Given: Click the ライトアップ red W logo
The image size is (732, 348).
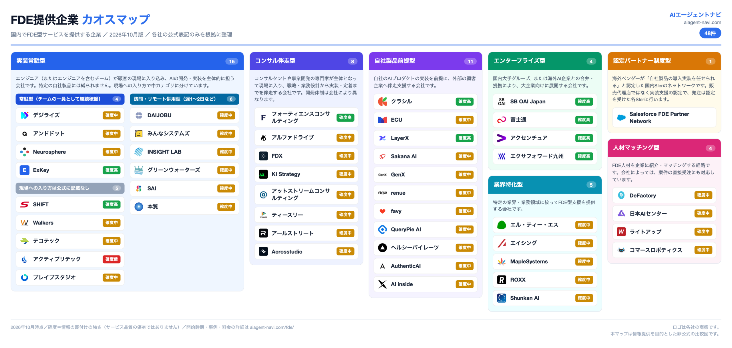Looking at the screenshot, I should coord(621,232).
